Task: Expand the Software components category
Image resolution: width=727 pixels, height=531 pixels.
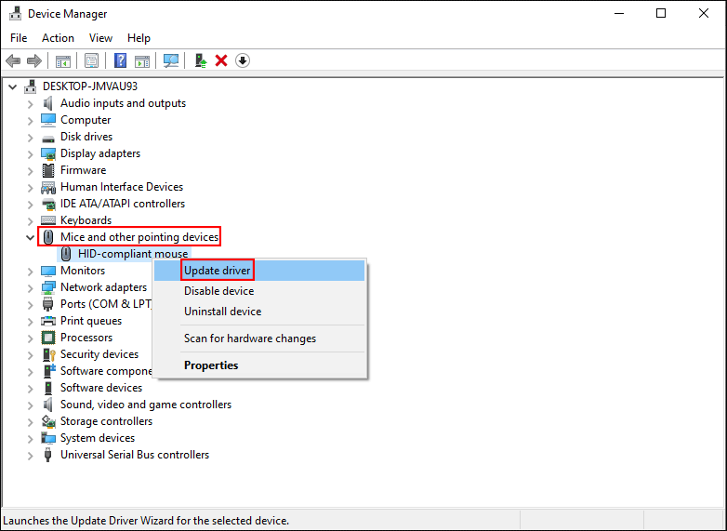Action: coord(30,371)
